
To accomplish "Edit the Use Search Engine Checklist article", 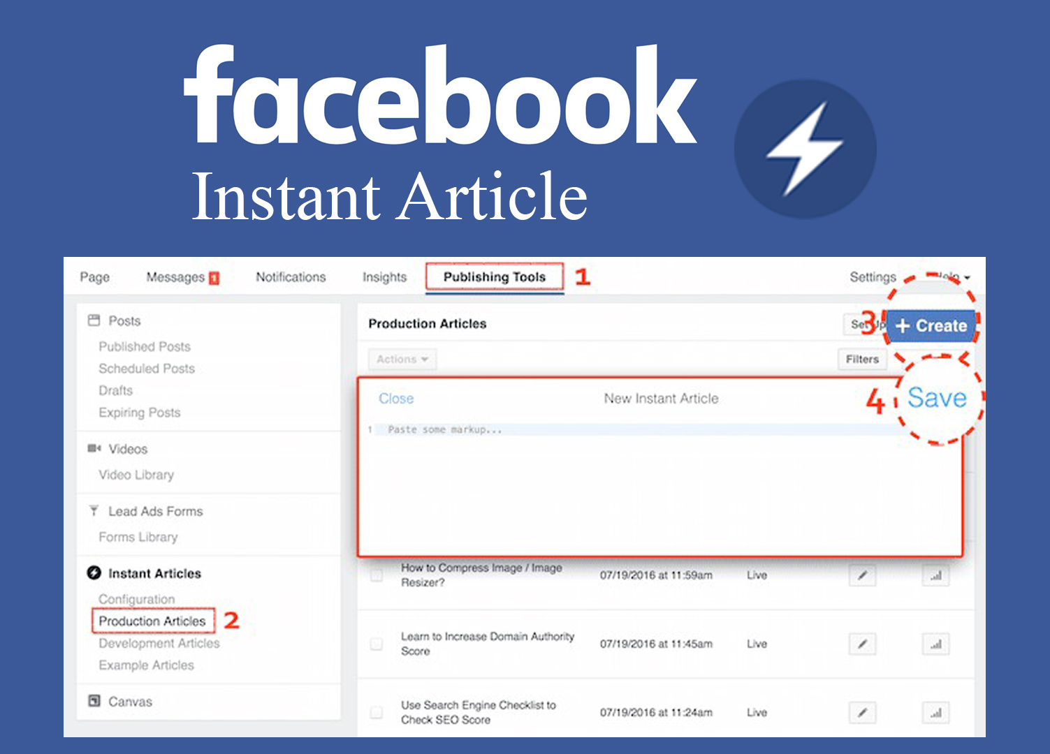I will [862, 712].
